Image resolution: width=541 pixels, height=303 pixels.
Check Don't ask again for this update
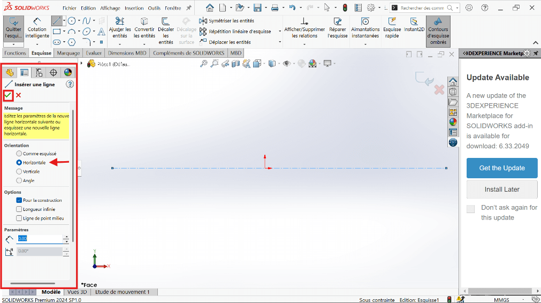point(470,209)
